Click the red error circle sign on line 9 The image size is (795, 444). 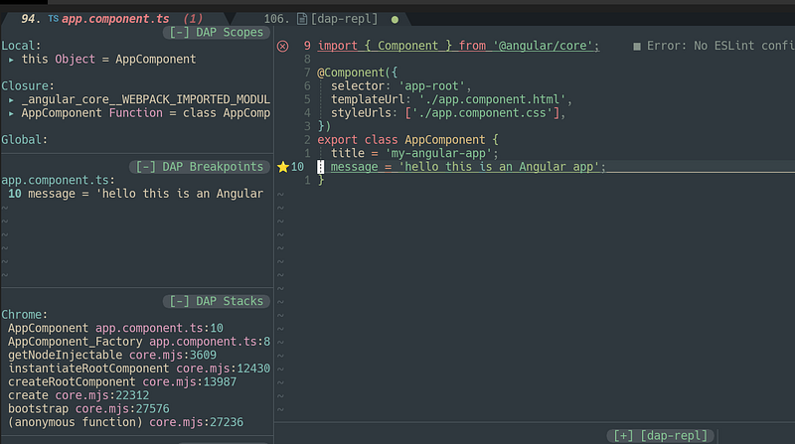point(282,46)
